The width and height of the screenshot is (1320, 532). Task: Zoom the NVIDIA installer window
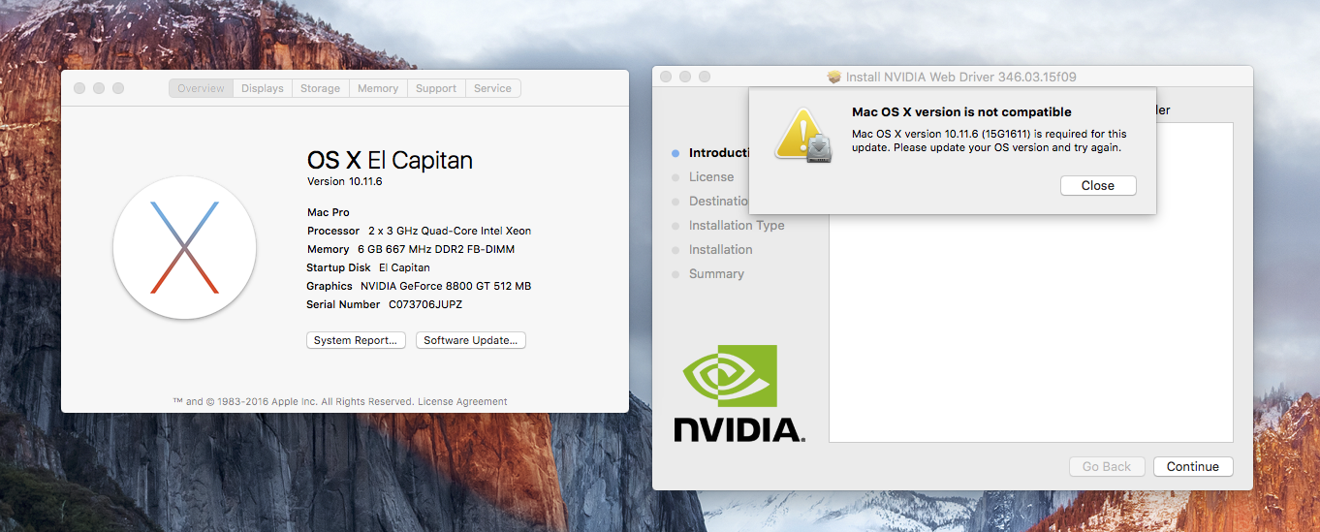pos(705,77)
